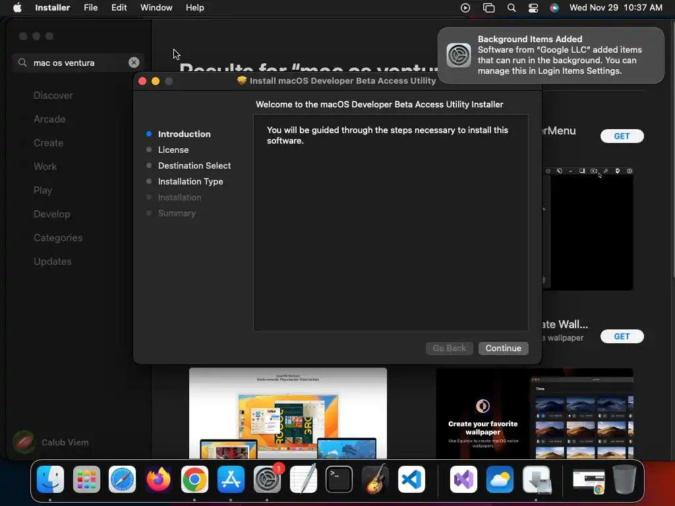Image resolution: width=675 pixels, height=506 pixels.
Task: Open the Window menu
Action: (x=156, y=8)
